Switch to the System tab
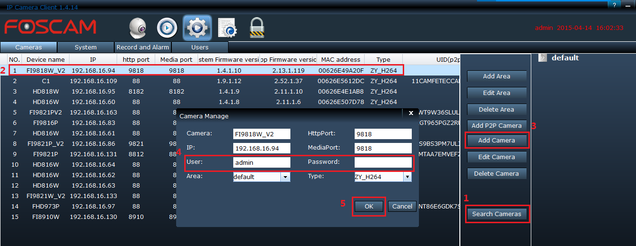 pos(86,47)
